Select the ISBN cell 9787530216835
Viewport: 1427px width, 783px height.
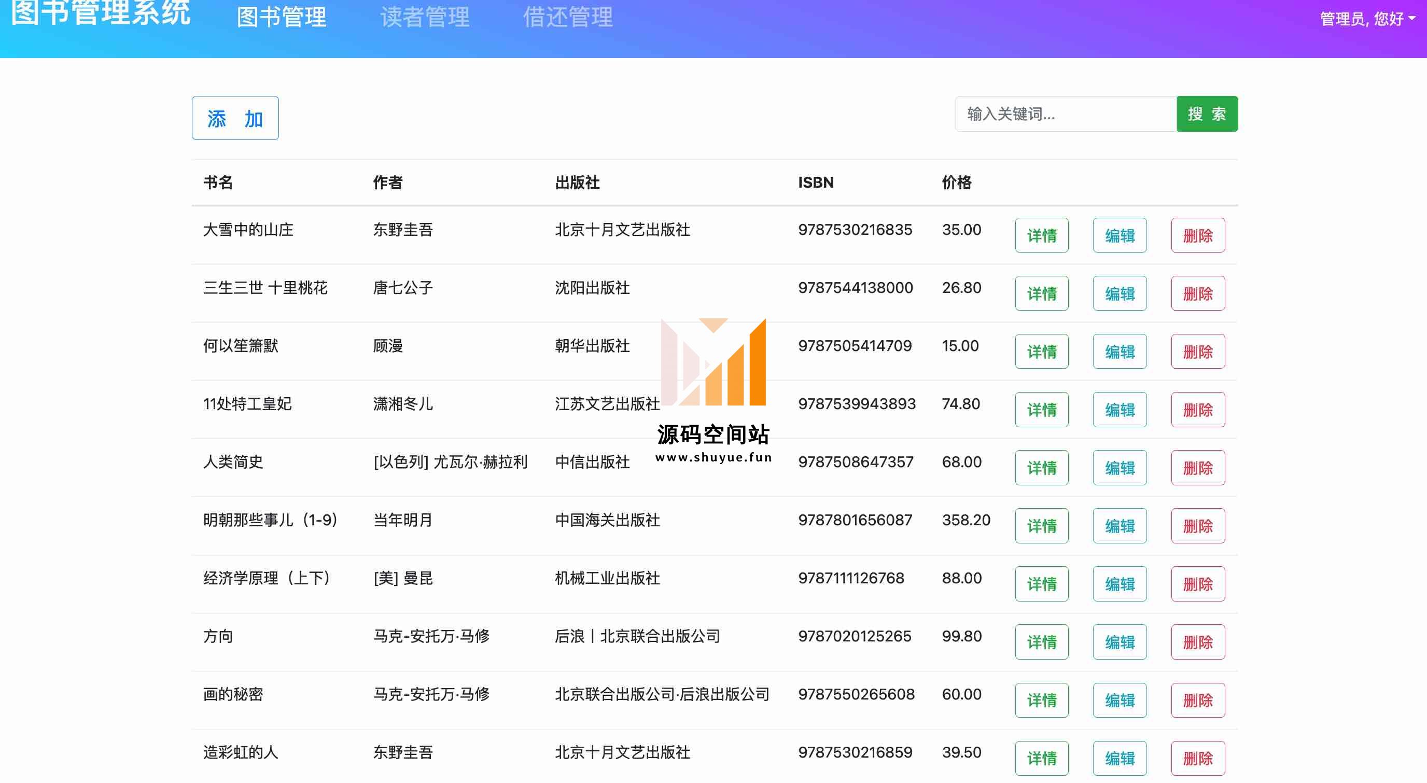coord(855,229)
